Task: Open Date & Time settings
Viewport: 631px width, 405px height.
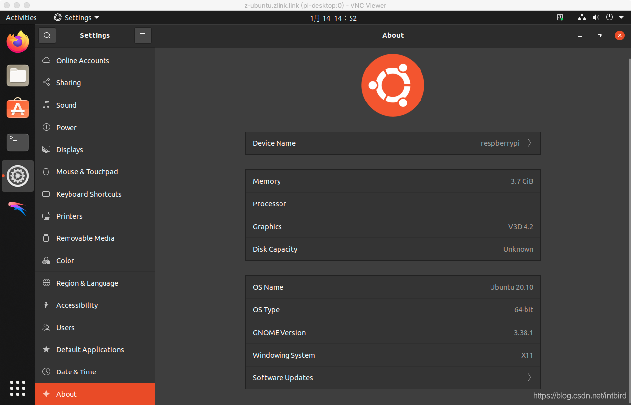Action: (95, 371)
